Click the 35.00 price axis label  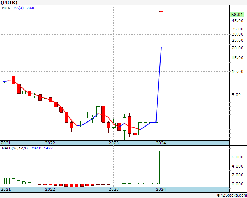coord(238,29)
